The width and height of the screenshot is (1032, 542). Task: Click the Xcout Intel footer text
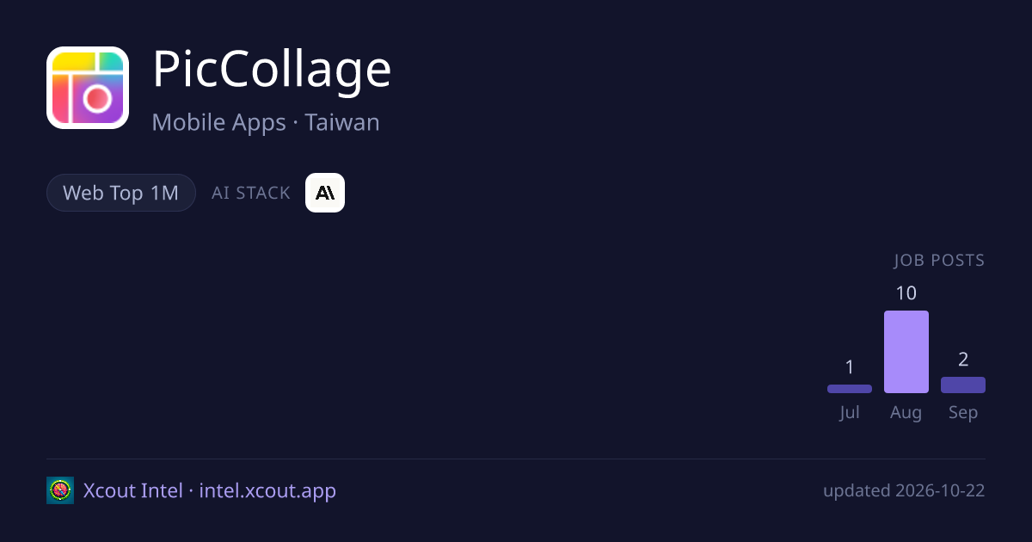133,490
